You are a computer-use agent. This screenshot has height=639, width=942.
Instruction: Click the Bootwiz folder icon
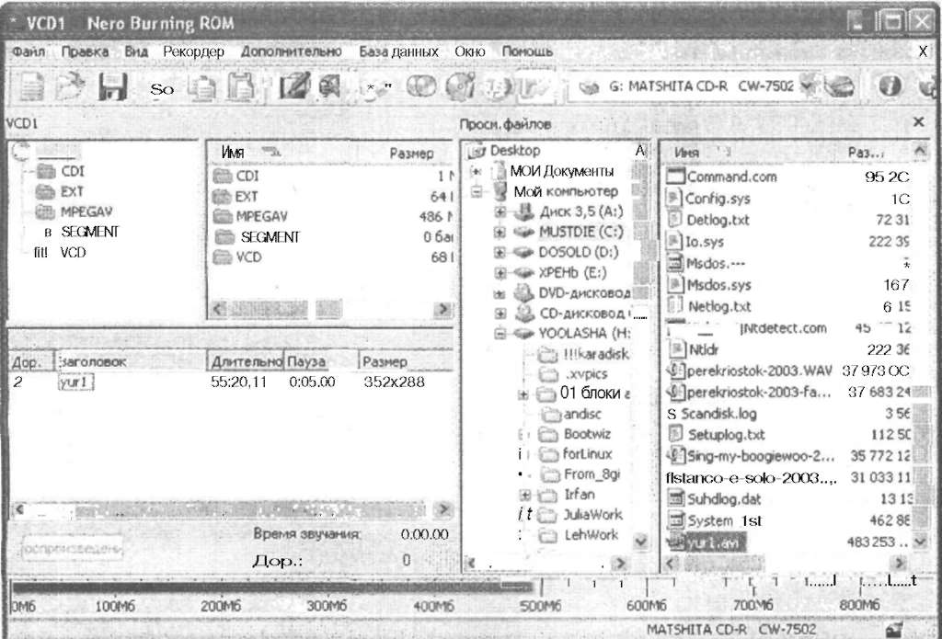click(547, 434)
